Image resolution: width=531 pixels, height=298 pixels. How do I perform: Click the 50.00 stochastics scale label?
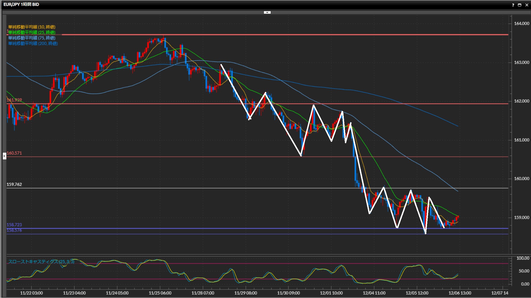pyautogui.click(x=524, y=271)
